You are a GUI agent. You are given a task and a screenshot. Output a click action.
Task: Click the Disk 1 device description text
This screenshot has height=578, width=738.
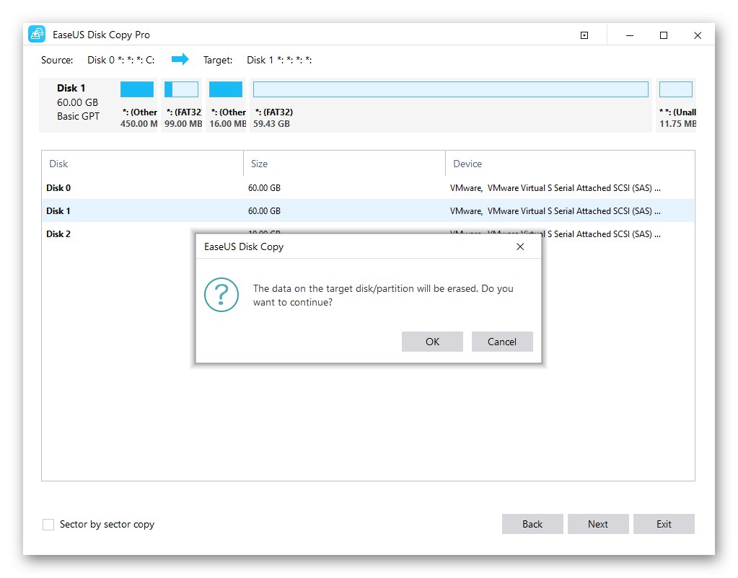point(555,210)
